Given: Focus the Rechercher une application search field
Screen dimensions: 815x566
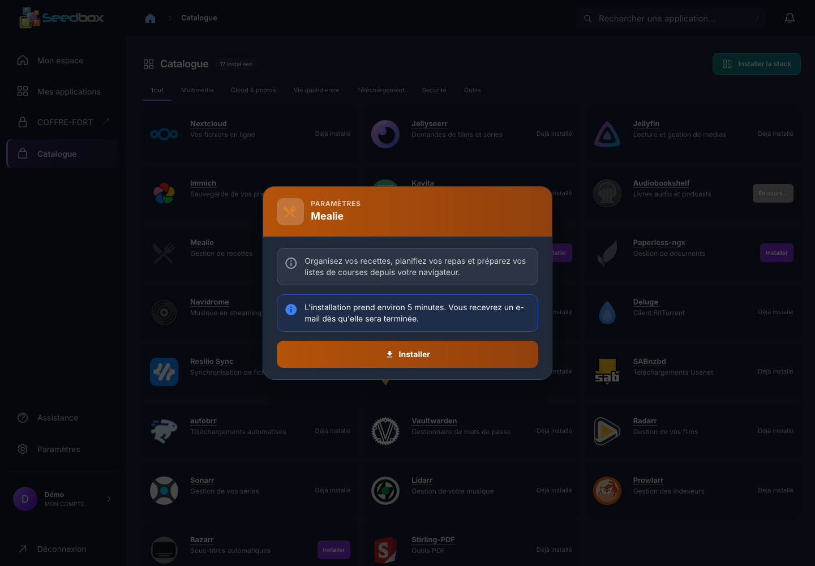Looking at the screenshot, I should [671, 19].
